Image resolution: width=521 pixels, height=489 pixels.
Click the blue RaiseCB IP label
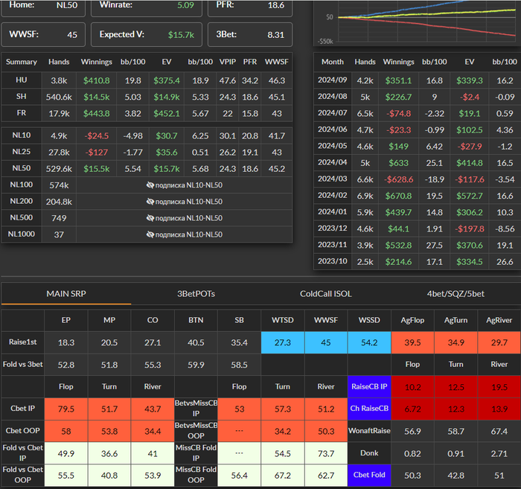(368, 387)
